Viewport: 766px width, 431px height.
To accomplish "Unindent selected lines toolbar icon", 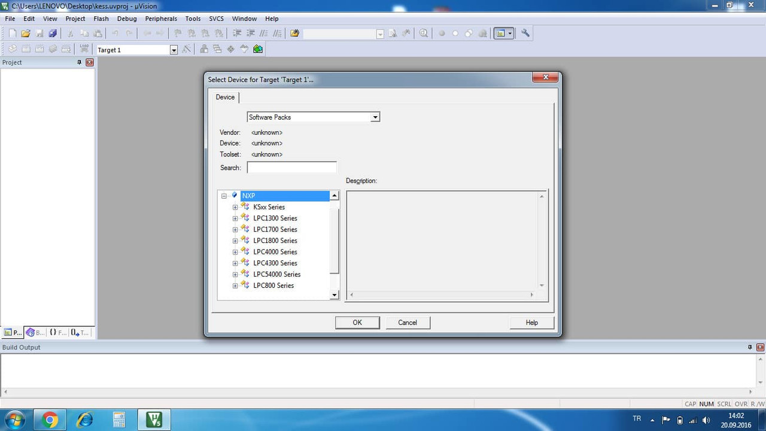I will click(250, 34).
